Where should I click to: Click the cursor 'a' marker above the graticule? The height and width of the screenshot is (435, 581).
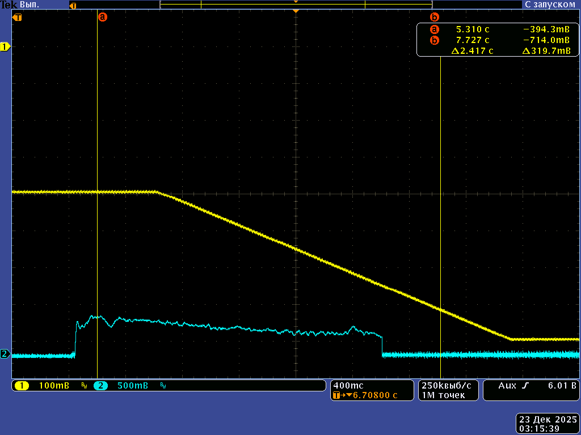(x=103, y=17)
